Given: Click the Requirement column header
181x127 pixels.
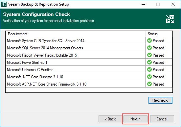Looking at the screenshot, I should coord(75,34).
